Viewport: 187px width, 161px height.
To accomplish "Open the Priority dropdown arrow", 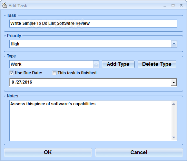I will (174, 44).
